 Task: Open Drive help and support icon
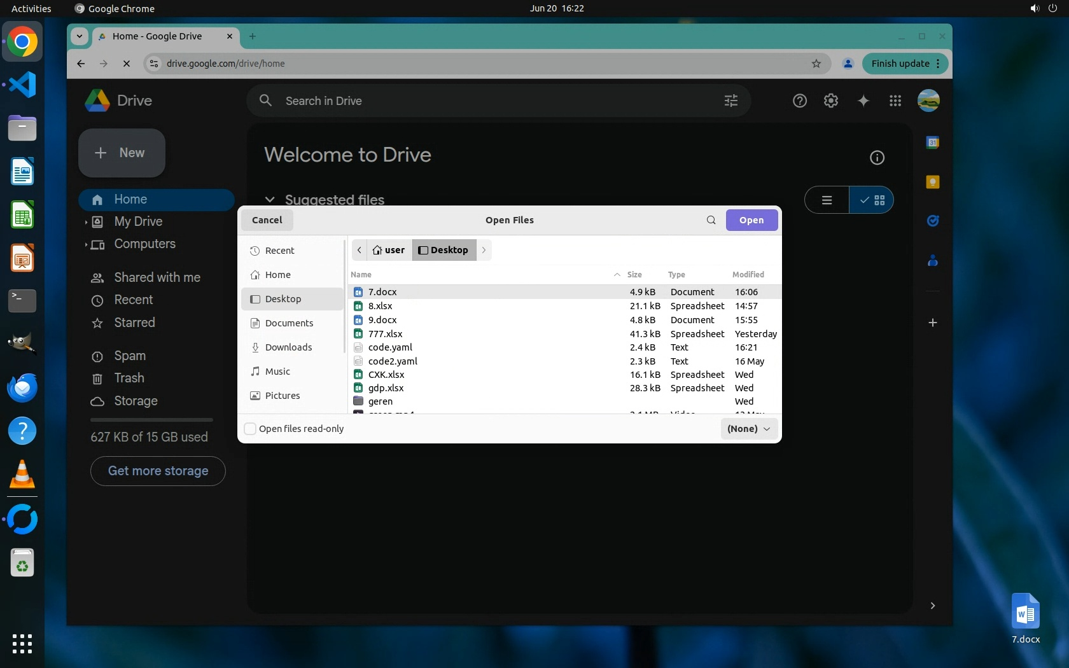[x=799, y=101]
